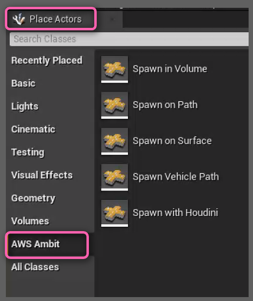Click the Spawn in Volume actor icon
The image size is (253, 301).
pyautogui.click(x=114, y=69)
